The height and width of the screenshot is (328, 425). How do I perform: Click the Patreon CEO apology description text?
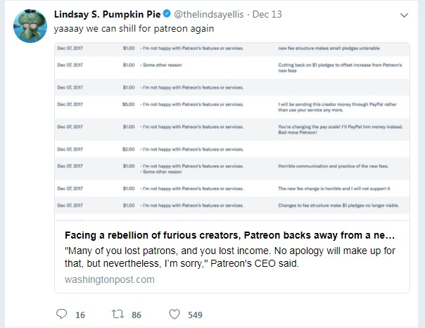point(230,257)
